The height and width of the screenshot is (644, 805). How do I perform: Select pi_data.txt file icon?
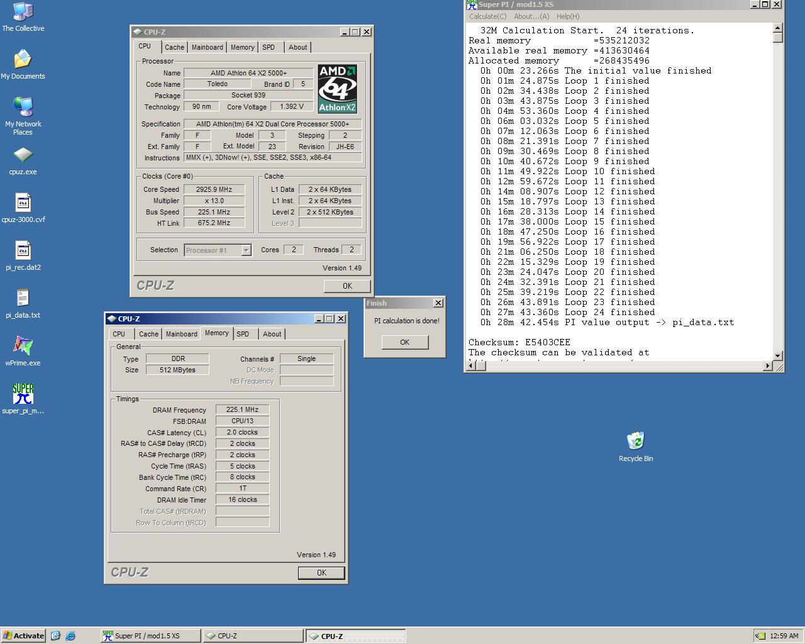23,304
